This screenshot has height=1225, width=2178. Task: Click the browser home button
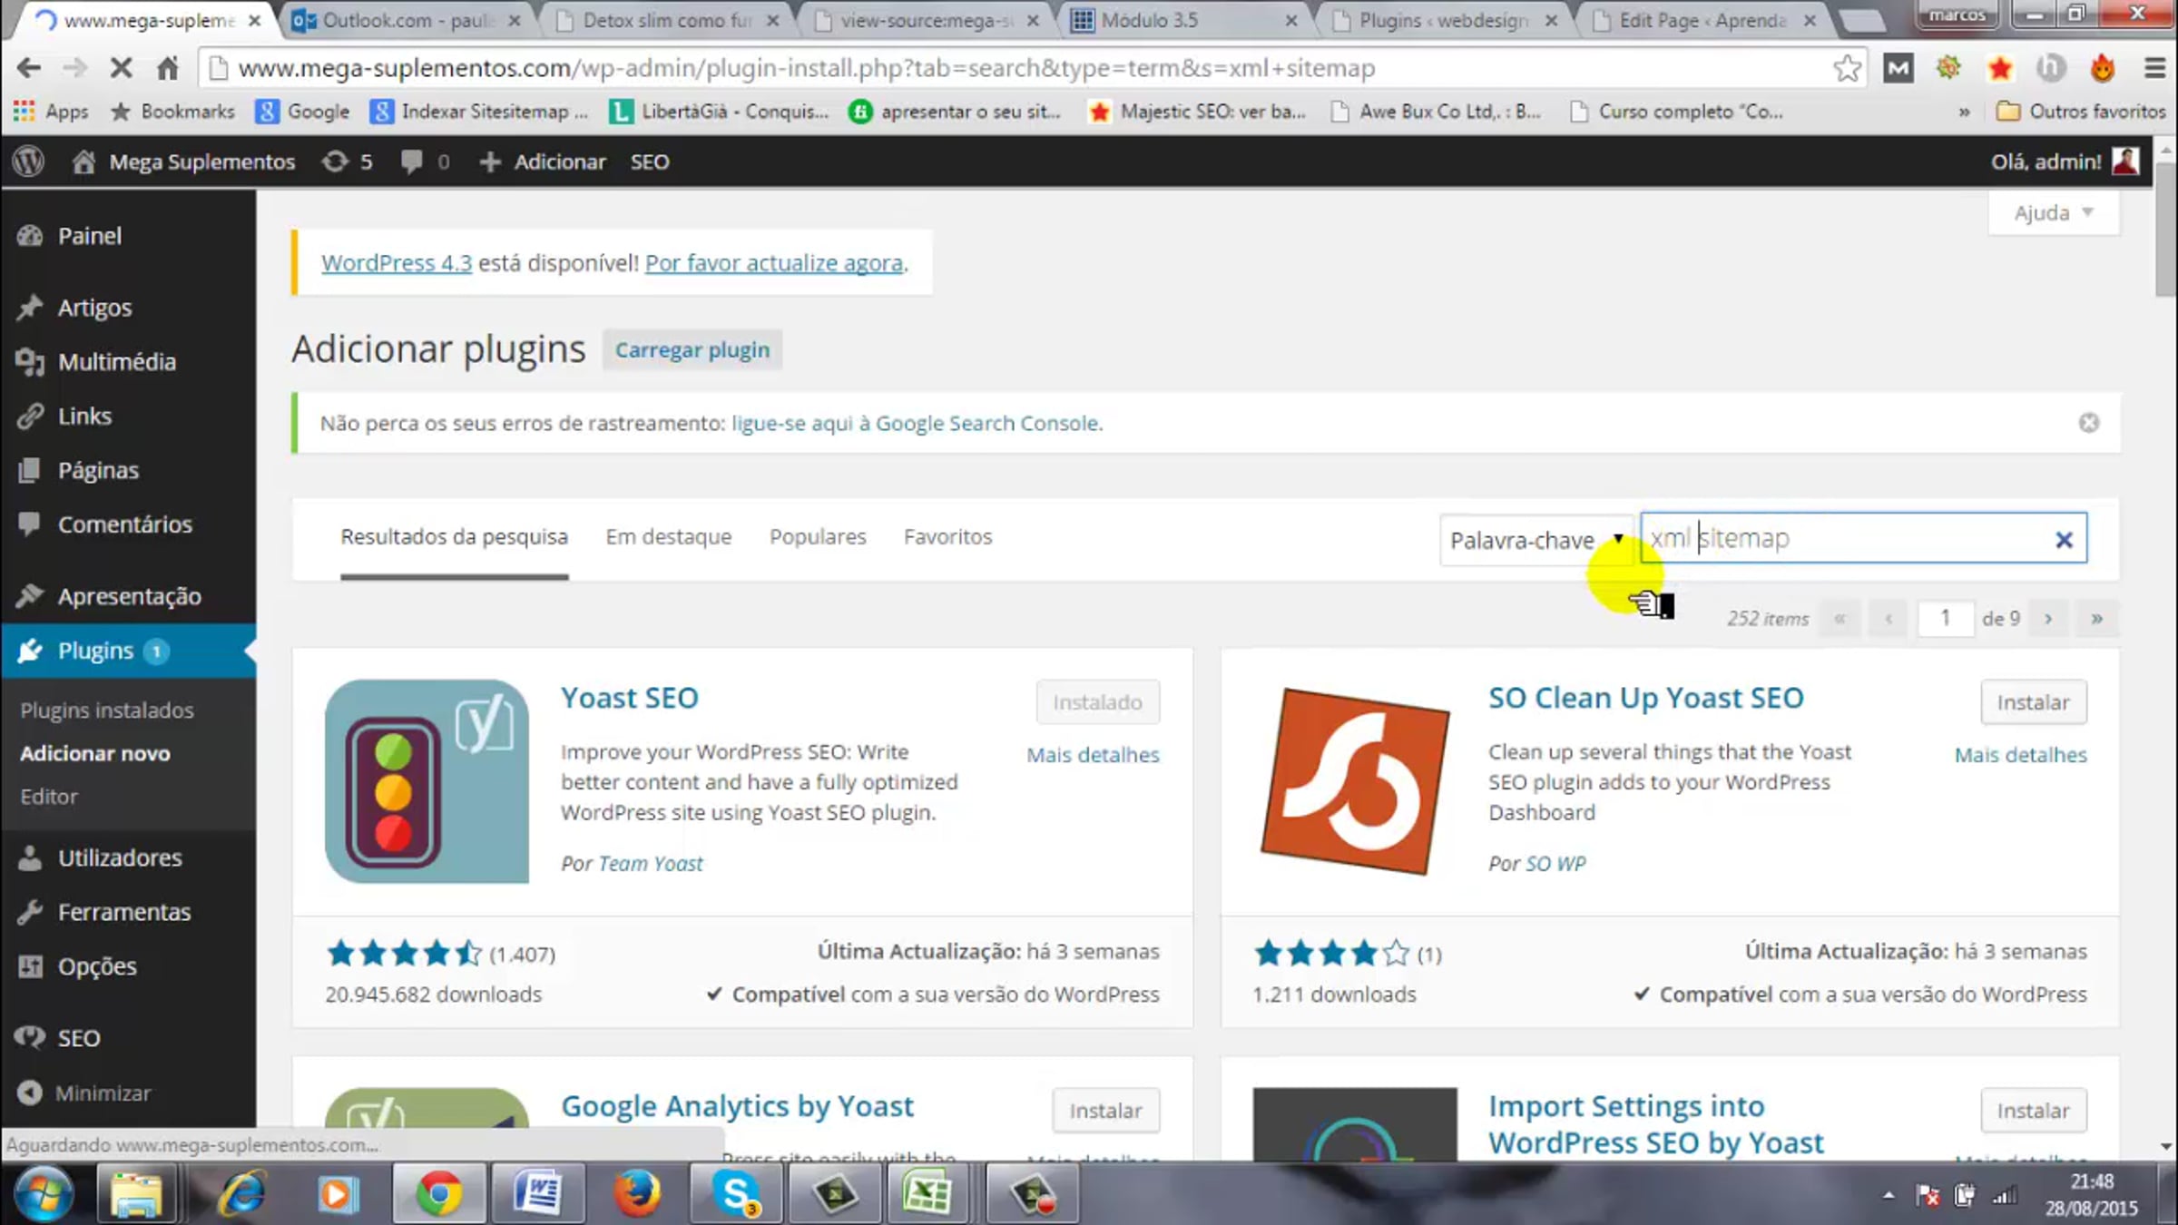pyautogui.click(x=167, y=68)
